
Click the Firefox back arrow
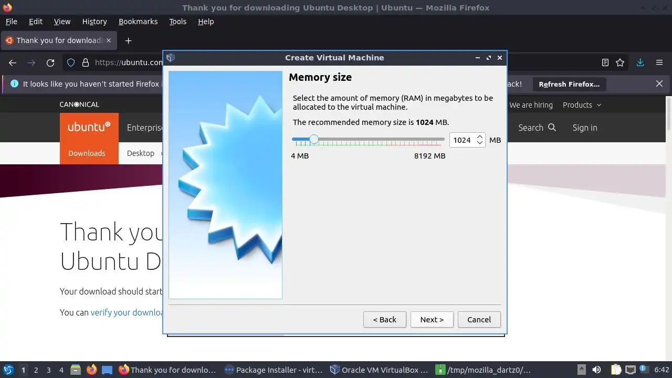[13, 62]
